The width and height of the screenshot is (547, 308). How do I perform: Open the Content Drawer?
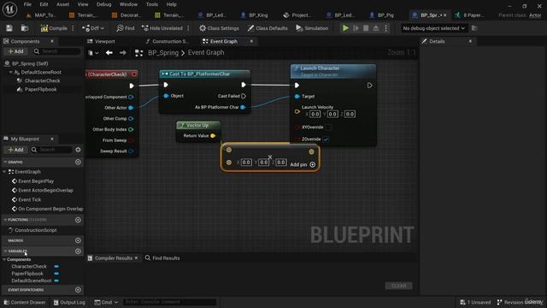click(25, 302)
